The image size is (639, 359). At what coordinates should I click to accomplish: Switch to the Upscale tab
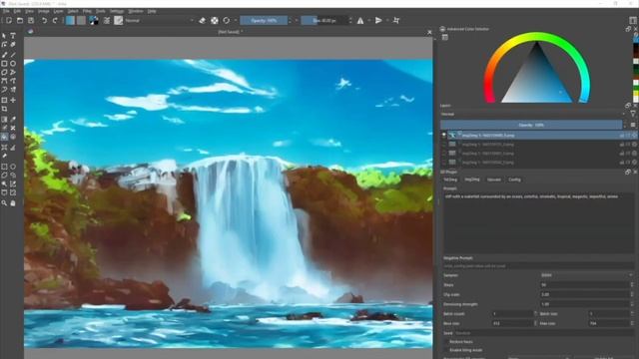point(494,179)
